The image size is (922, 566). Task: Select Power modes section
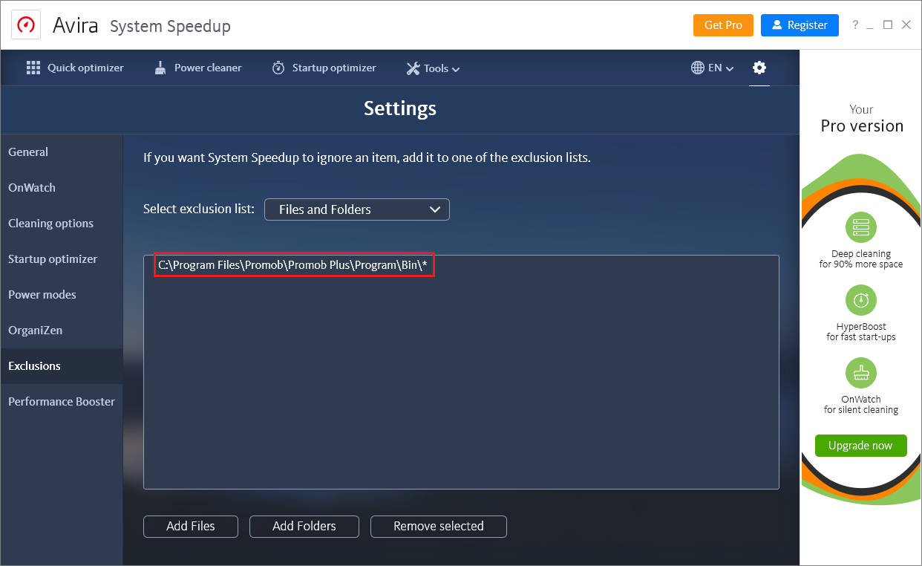tap(62, 295)
